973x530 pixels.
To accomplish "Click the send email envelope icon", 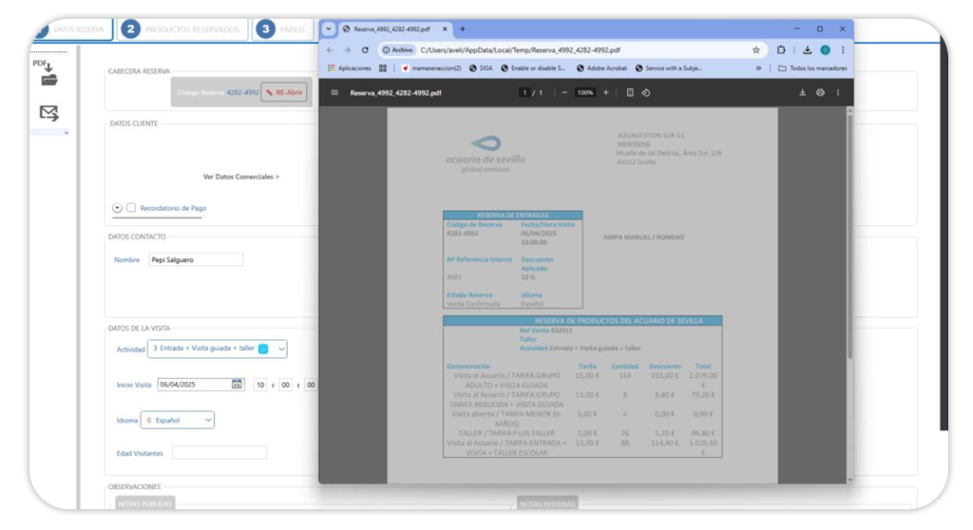I will (48, 114).
